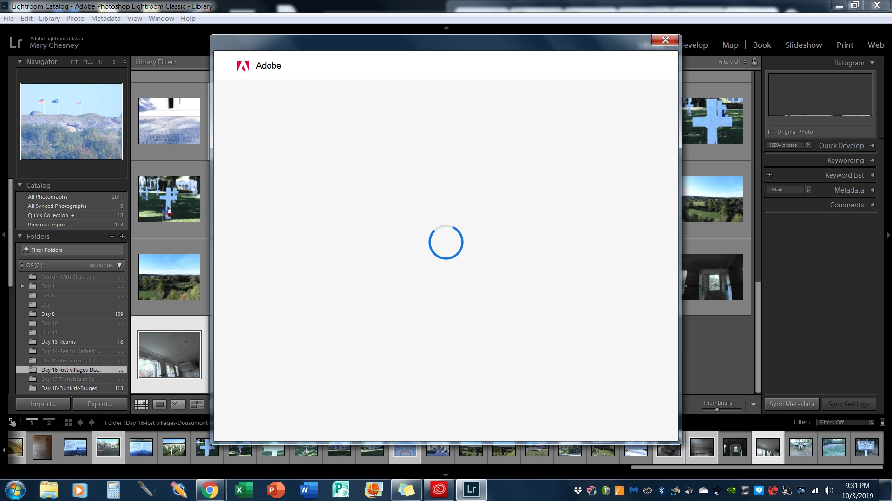Click the second monitor display icon
The image size is (892, 501).
click(49, 423)
